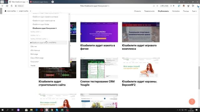
Task: Expand the Аудит сайта pages dropdown arrow
Action: 30,11
